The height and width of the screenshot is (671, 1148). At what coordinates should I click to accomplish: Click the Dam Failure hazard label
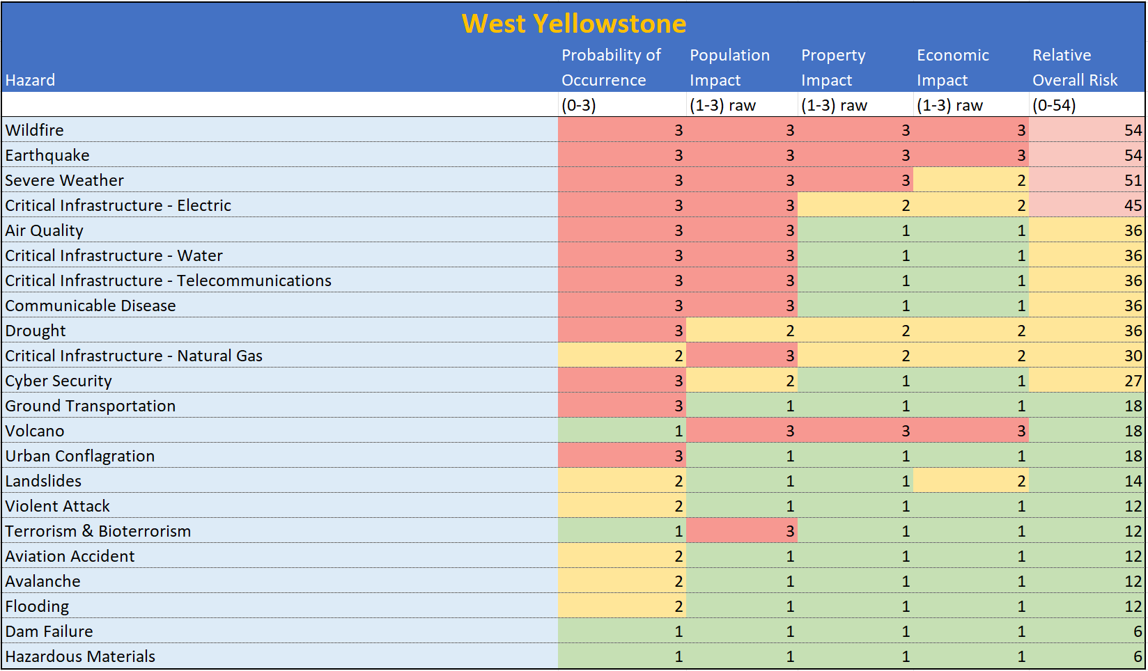pos(49,631)
